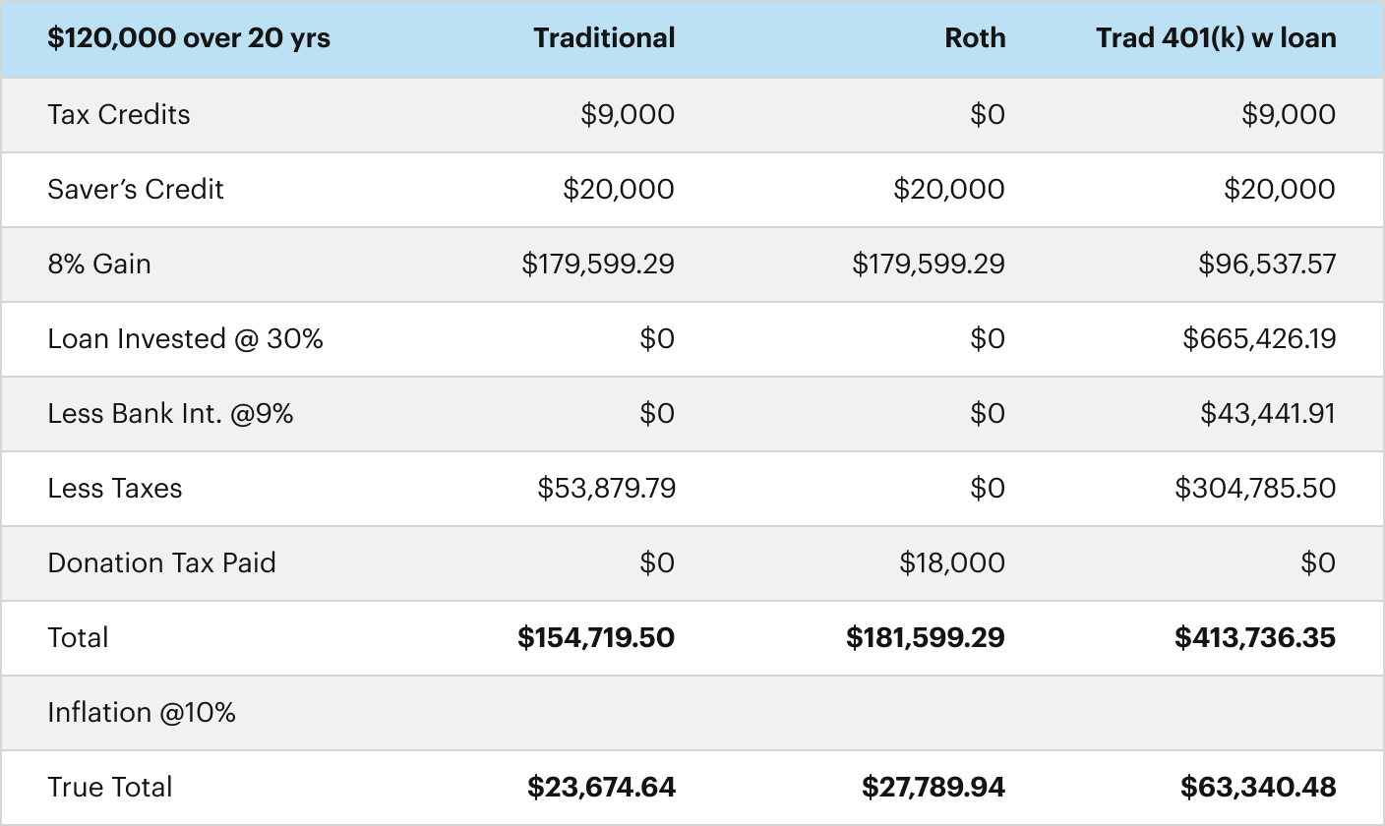Select the Tax Credits row label

pyautogui.click(x=119, y=114)
